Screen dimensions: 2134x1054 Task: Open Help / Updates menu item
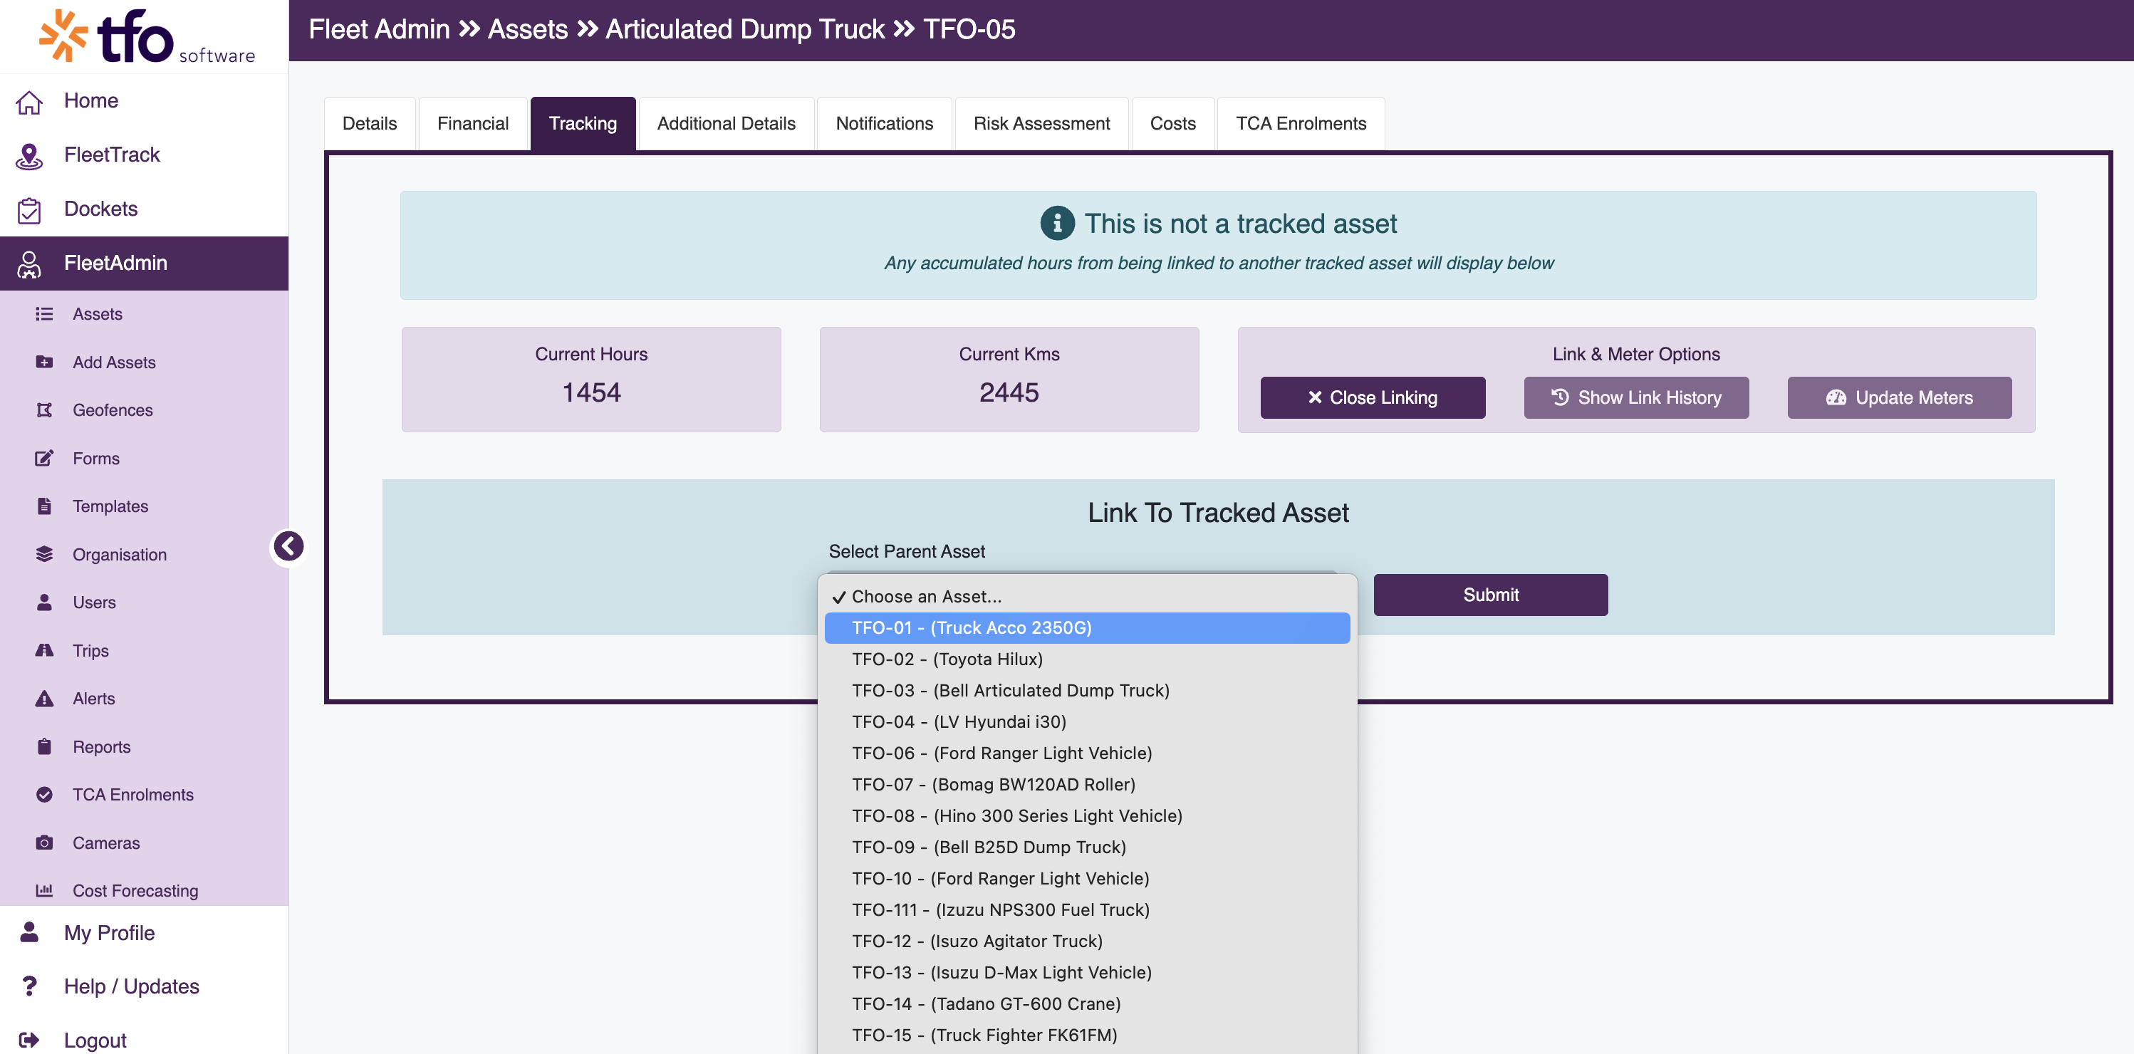(x=144, y=986)
